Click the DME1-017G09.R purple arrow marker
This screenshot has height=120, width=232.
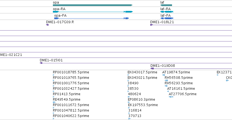(47, 25)
